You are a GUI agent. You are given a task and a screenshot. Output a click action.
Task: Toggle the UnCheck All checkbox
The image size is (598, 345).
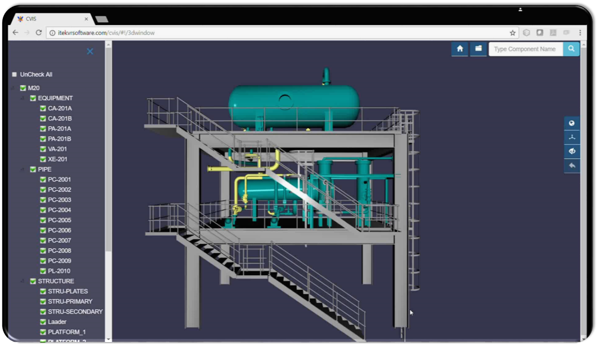[15, 74]
